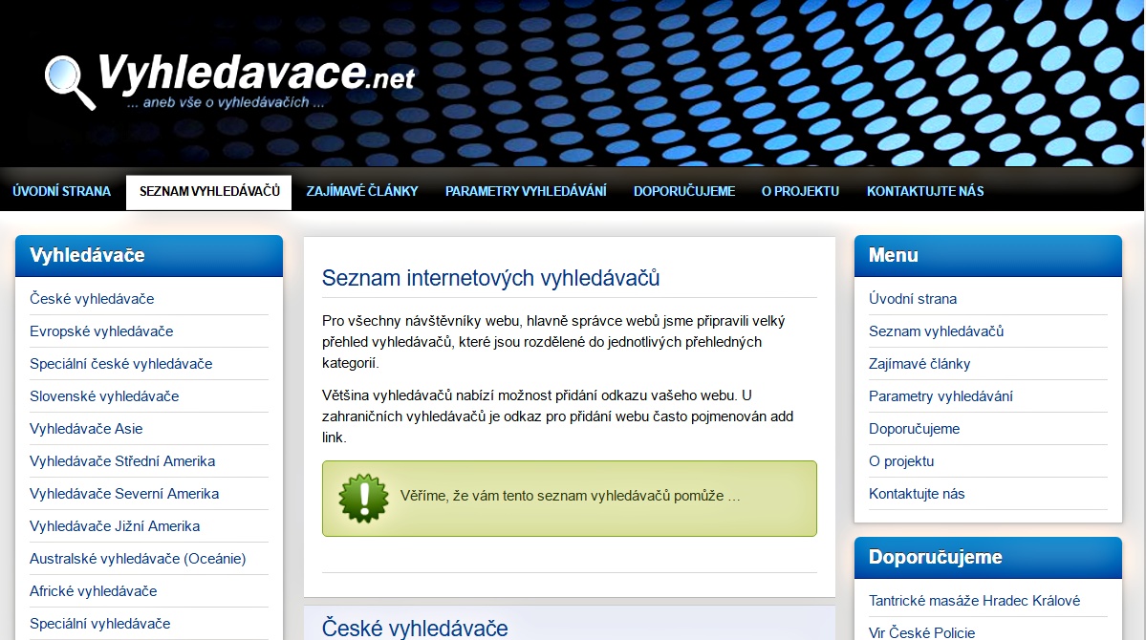The width and height of the screenshot is (1146, 640).
Task: Open Vyhledávače Asie in the left sidebar
Action: click(x=86, y=429)
